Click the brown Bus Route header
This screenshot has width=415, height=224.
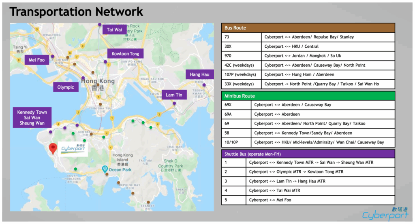pyautogui.click(x=308, y=27)
